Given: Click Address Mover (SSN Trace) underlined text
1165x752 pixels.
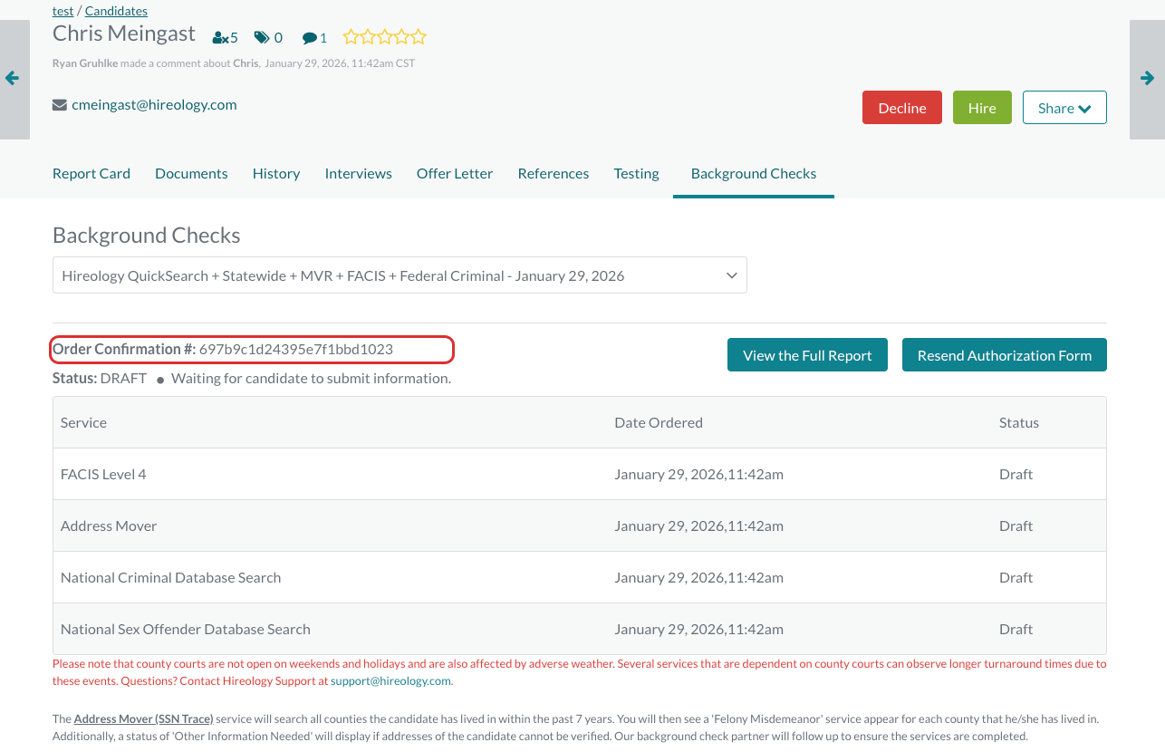Looking at the screenshot, I should (143, 718).
